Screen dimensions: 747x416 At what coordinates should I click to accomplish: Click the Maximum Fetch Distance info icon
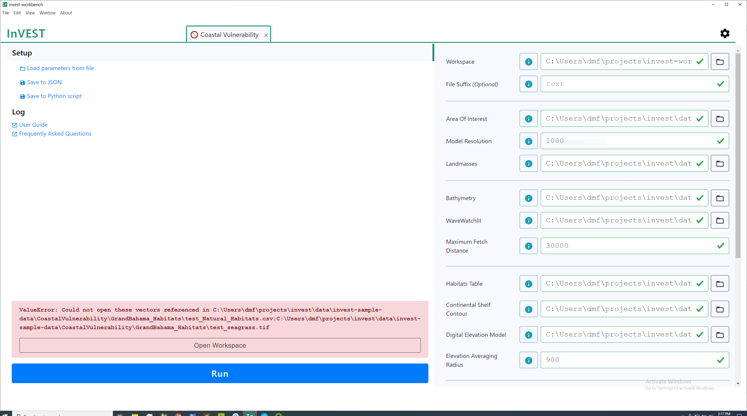click(528, 246)
